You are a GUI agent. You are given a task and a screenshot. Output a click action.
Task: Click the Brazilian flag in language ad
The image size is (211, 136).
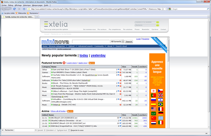pos(161,105)
